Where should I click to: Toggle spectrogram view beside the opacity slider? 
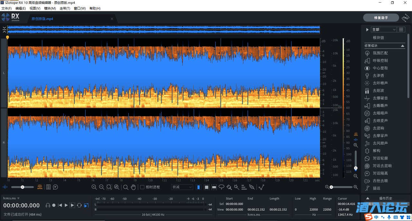pos(40,187)
